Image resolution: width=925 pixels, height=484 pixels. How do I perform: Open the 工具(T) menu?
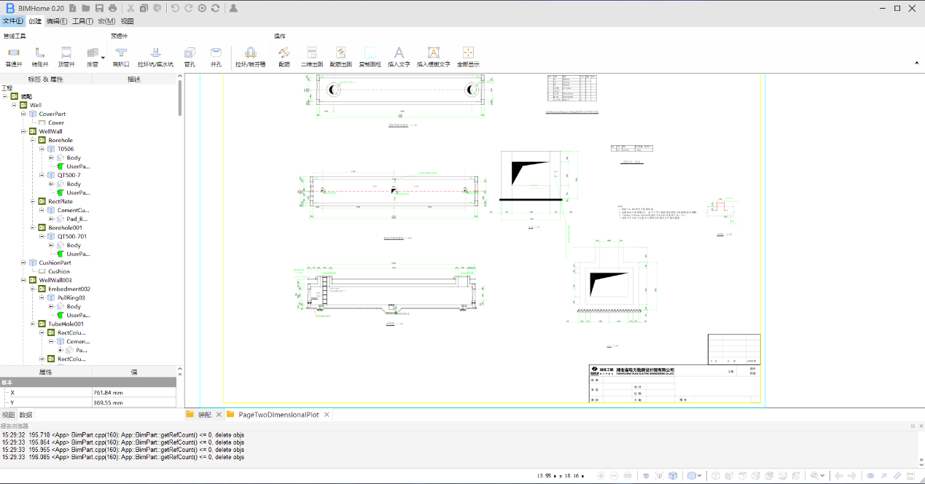pos(82,21)
